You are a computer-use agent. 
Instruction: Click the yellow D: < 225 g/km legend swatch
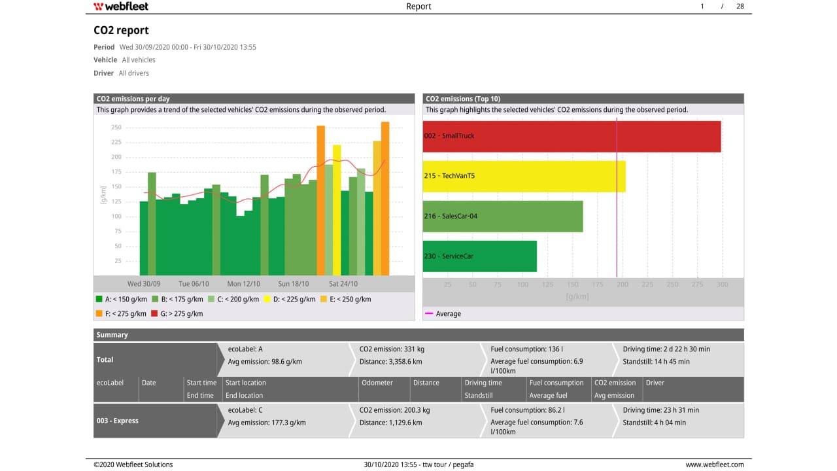[267, 300]
